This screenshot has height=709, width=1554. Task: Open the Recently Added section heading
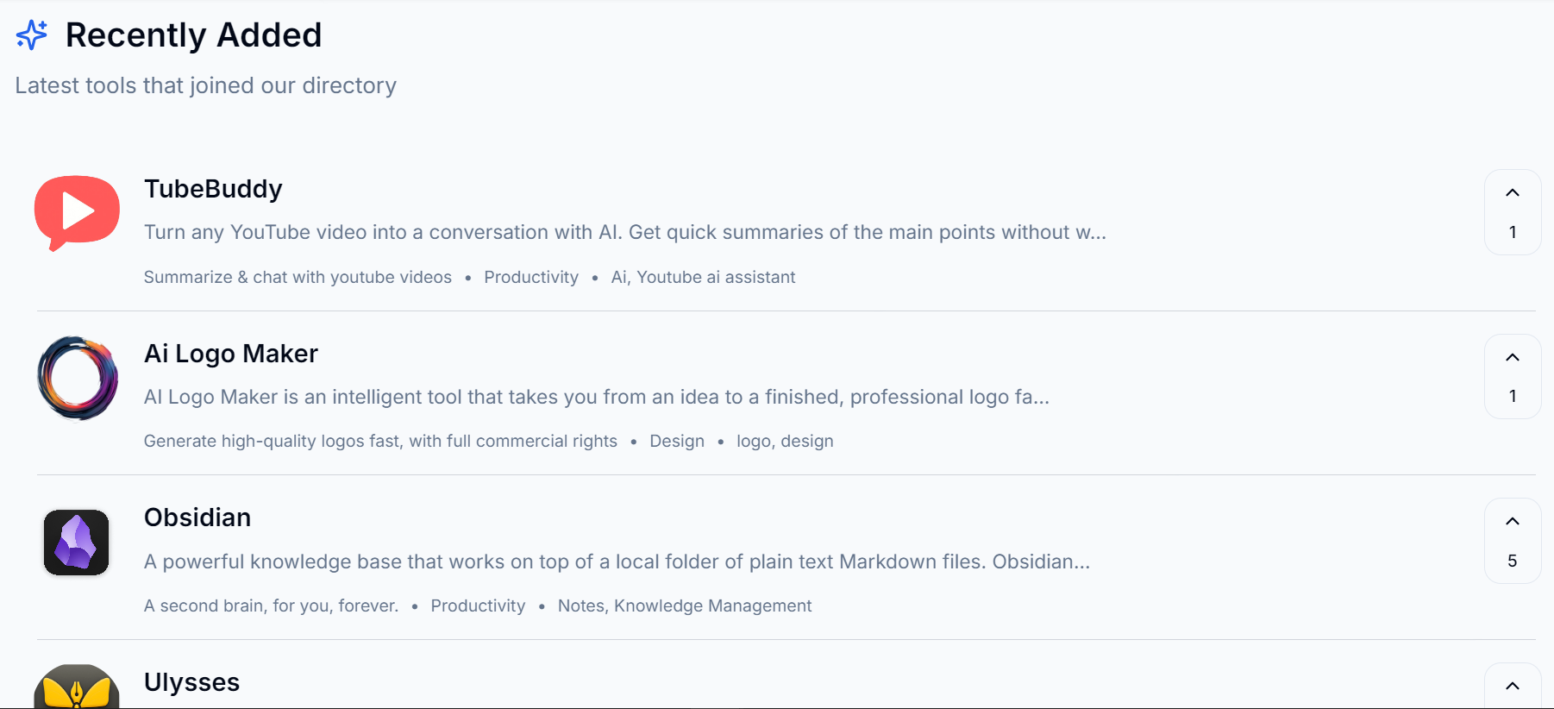click(x=193, y=35)
